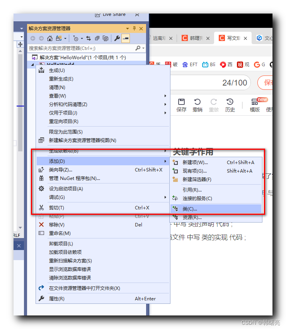Choose 设为启动项目(A)
The height and width of the screenshot is (329, 286).
click(103, 189)
